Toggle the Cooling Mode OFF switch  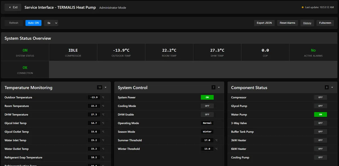pos(207,106)
